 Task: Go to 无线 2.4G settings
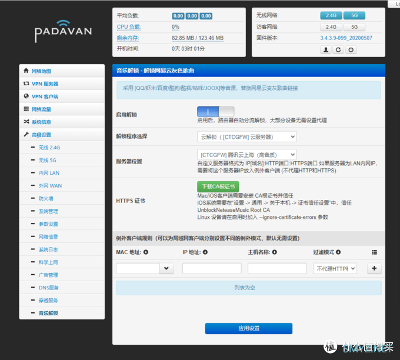point(62,148)
